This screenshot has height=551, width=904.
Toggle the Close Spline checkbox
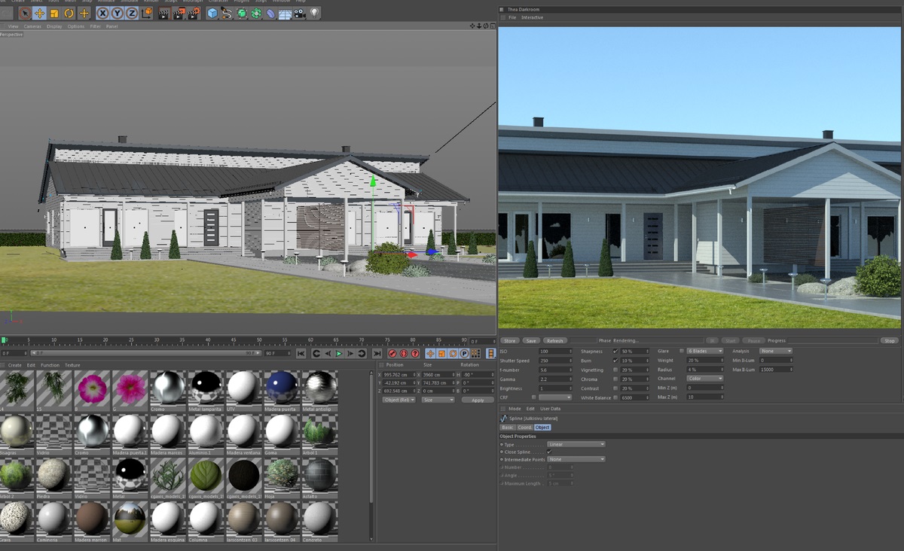click(549, 452)
